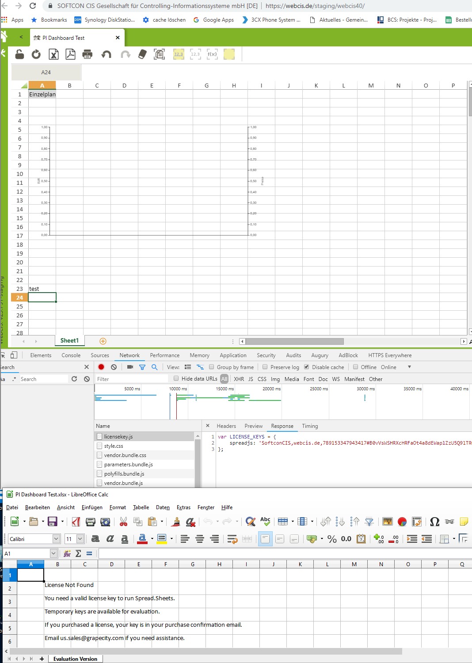The image size is (472, 663).
Task: Filter network requests by XHR
Action: click(239, 379)
